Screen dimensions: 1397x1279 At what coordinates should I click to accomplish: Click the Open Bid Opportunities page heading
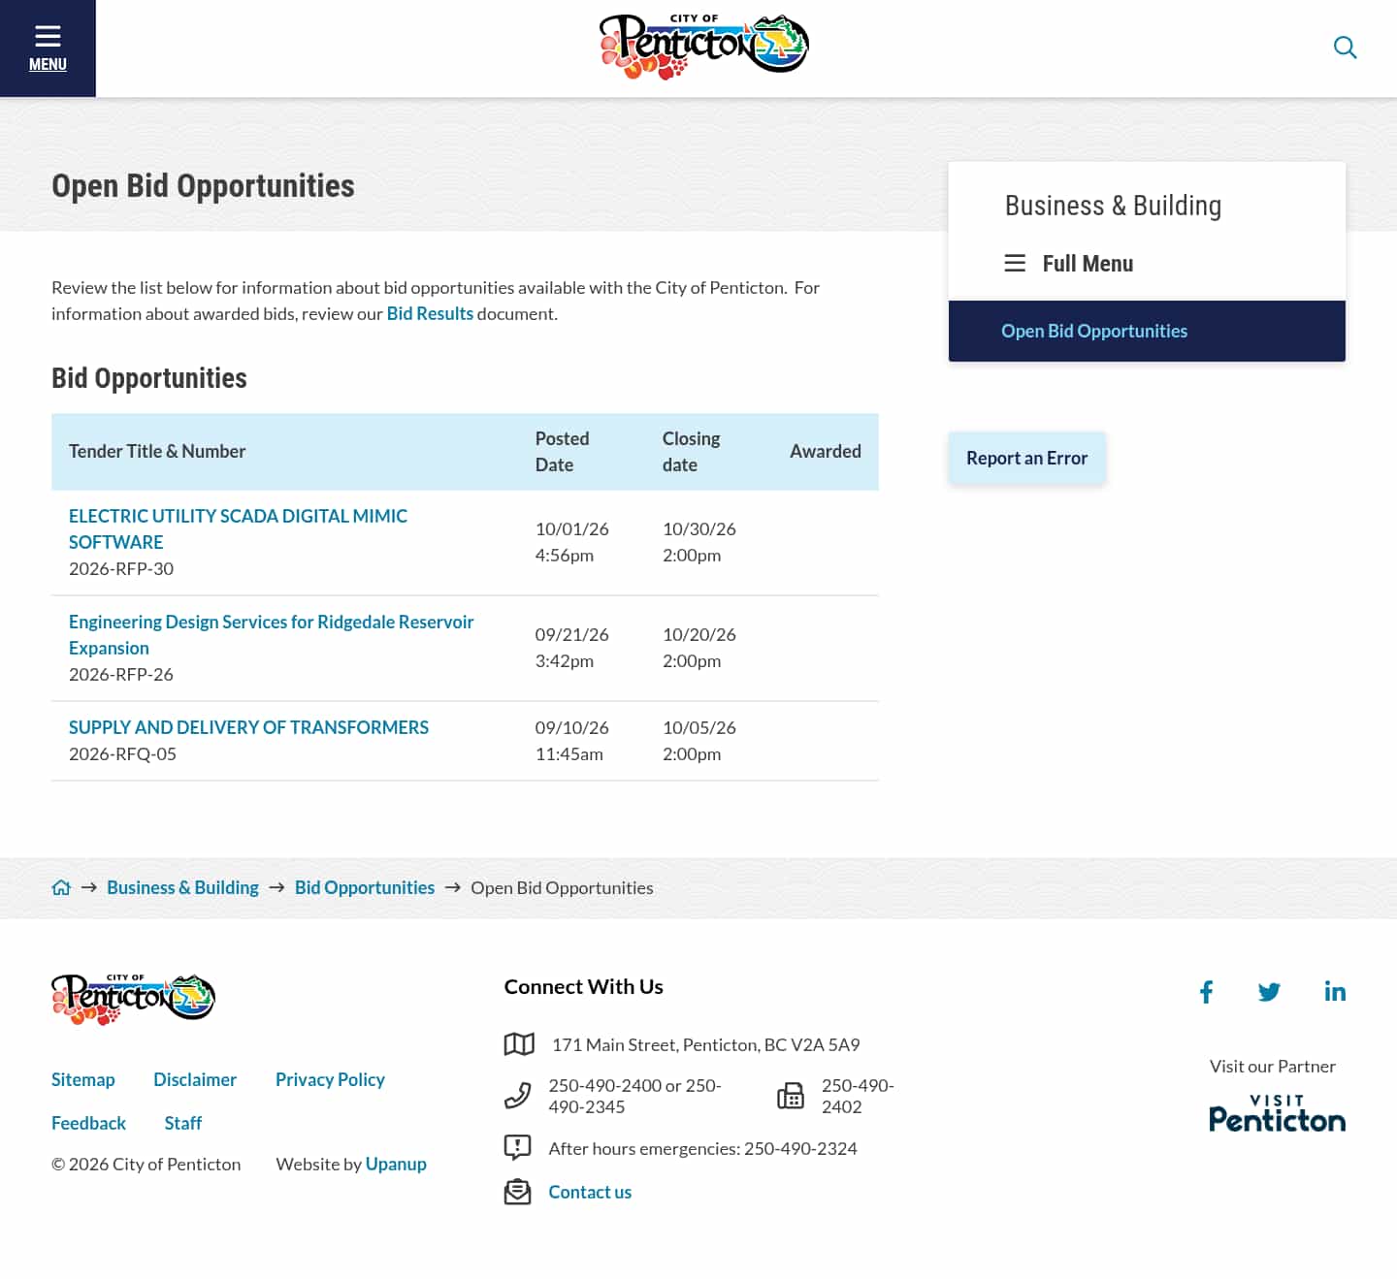pos(203,185)
